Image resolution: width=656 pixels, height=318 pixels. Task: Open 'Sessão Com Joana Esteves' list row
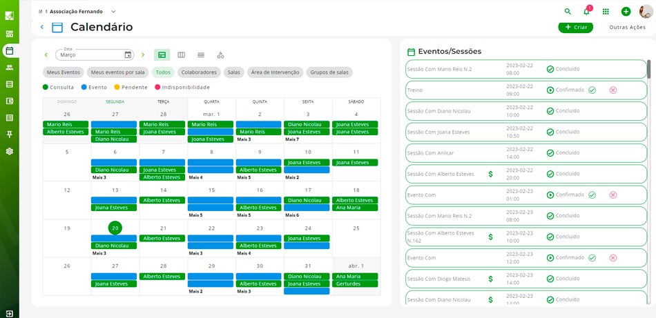tap(526, 132)
